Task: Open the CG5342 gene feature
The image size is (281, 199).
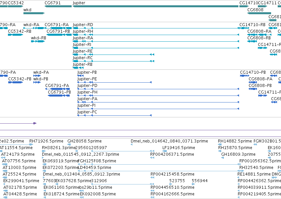Action: [x=16, y=6]
